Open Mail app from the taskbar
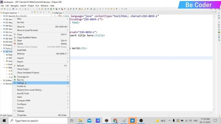The width and height of the screenshot is (221, 124). tap(89, 121)
